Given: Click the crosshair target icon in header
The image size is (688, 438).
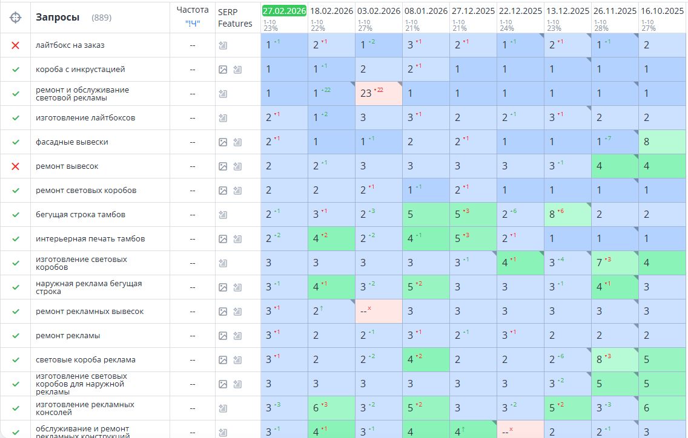Looking at the screenshot, I should (x=15, y=18).
